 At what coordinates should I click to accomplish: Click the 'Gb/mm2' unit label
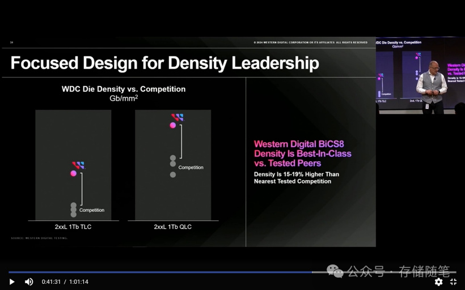pos(124,98)
